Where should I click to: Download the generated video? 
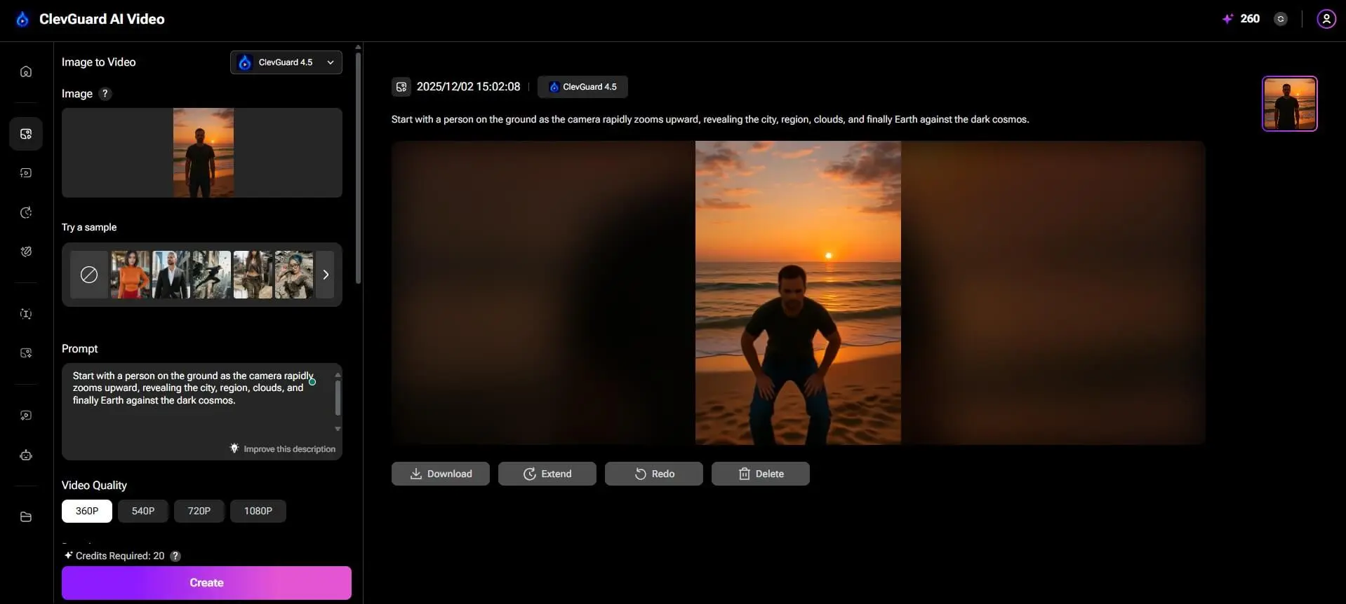440,474
